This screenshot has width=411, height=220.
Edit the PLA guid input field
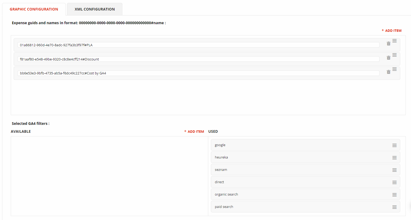(x=199, y=45)
